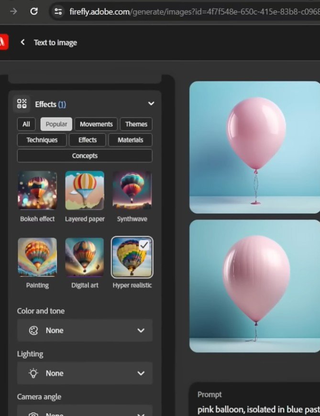Click the Color and tone palette icon
The height and width of the screenshot is (416, 320).
[x=33, y=330]
